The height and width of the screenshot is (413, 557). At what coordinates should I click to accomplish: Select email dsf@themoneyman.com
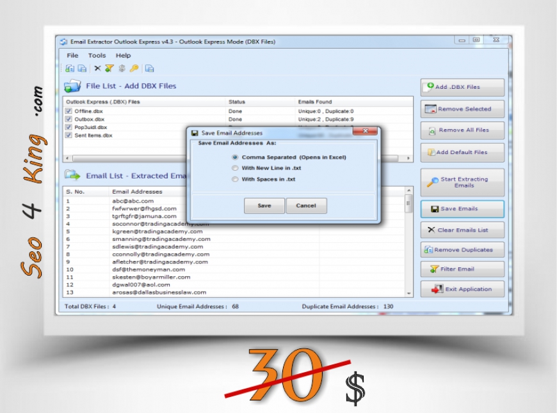149,270
